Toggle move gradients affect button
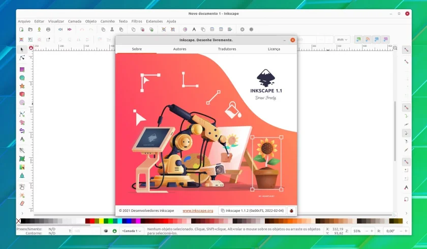The width and height of the screenshot is (427, 249). (x=376, y=40)
